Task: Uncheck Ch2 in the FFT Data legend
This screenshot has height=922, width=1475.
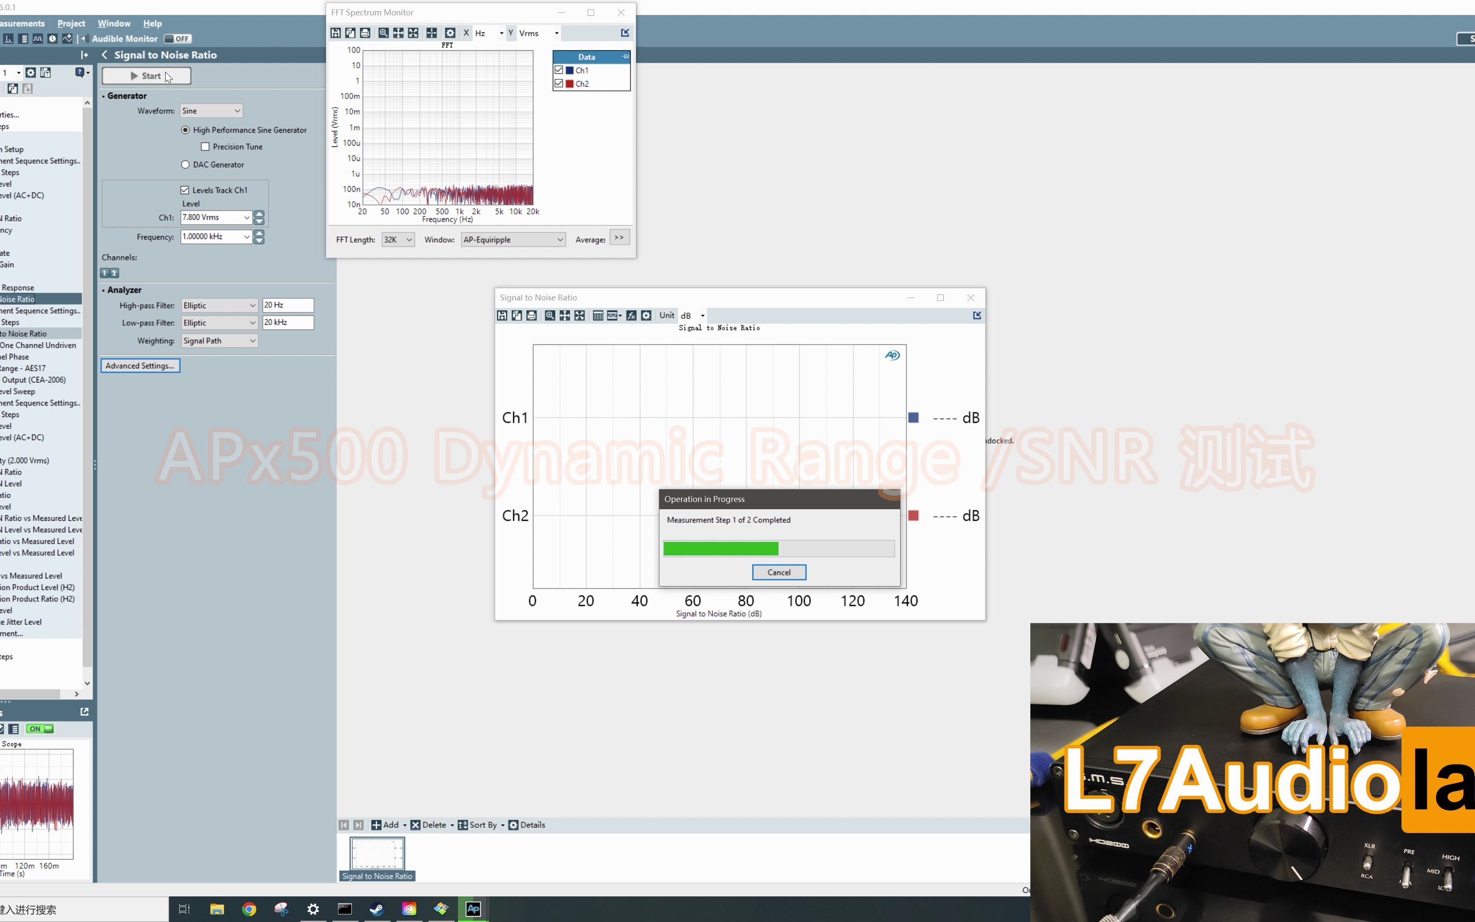Action: point(559,84)
